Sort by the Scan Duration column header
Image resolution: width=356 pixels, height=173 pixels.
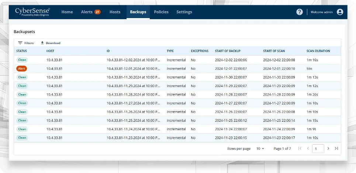(318, 51)
